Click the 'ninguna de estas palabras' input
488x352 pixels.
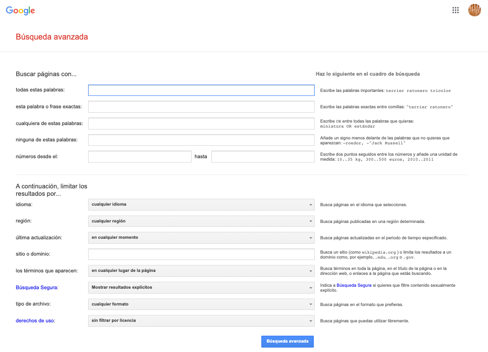pos(201,140)
